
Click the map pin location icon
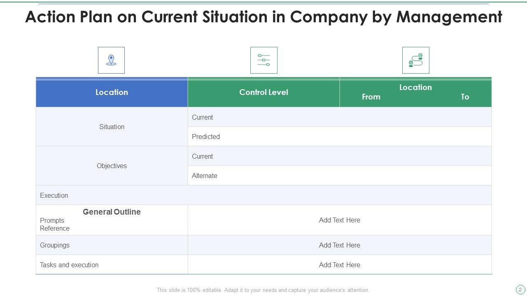point(111,60)
